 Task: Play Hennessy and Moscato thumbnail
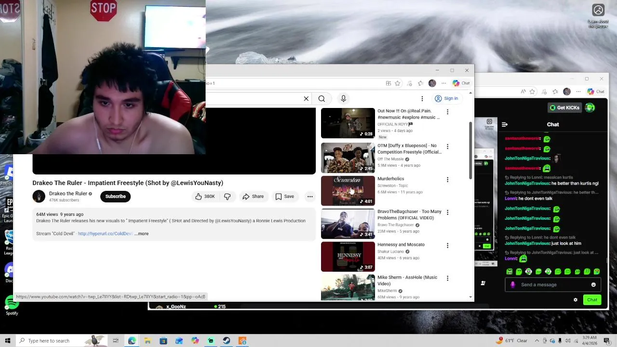pyautogui.click(x=348, y=257)
